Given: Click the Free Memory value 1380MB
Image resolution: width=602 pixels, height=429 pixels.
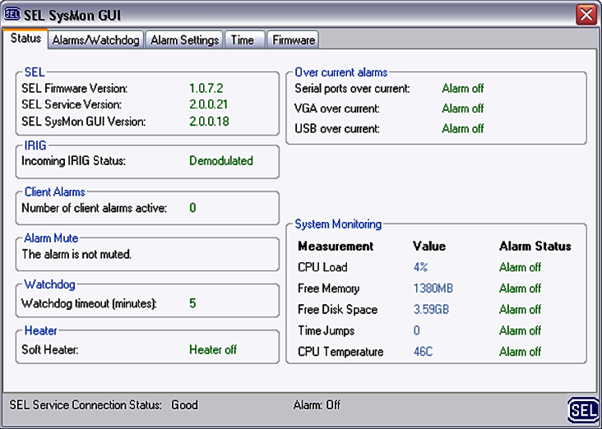Looking at the screenshot, I should (433, 288).
